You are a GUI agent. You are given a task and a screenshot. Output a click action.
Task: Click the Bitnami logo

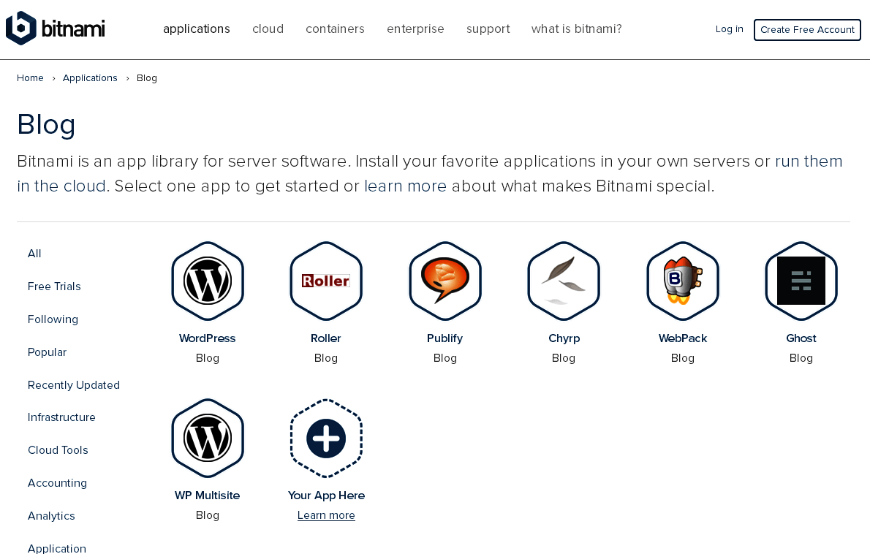[x=56, y=29]
